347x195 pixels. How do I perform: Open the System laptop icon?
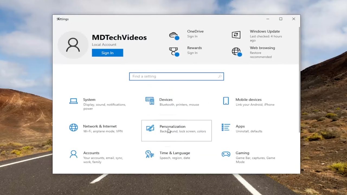73,101
